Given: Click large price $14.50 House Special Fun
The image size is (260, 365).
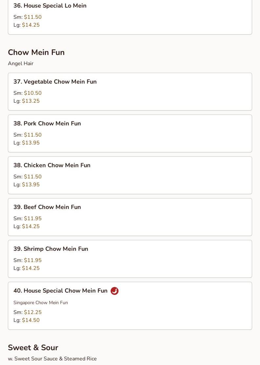Looking at the screenshot, I should 31,320.
